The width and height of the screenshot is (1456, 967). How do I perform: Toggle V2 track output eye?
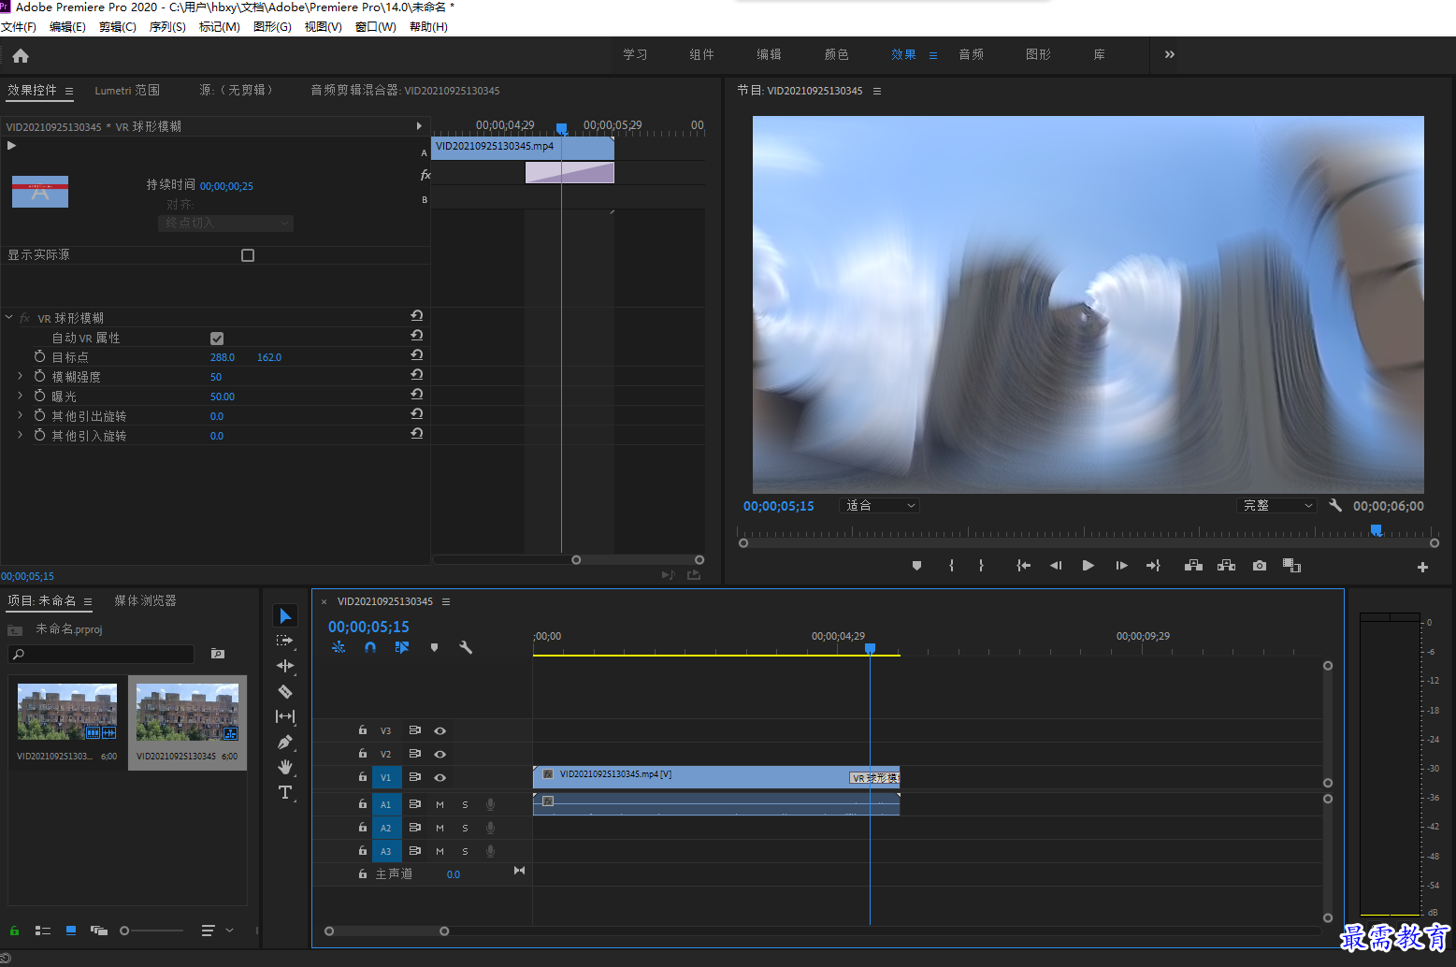(440, 754)
